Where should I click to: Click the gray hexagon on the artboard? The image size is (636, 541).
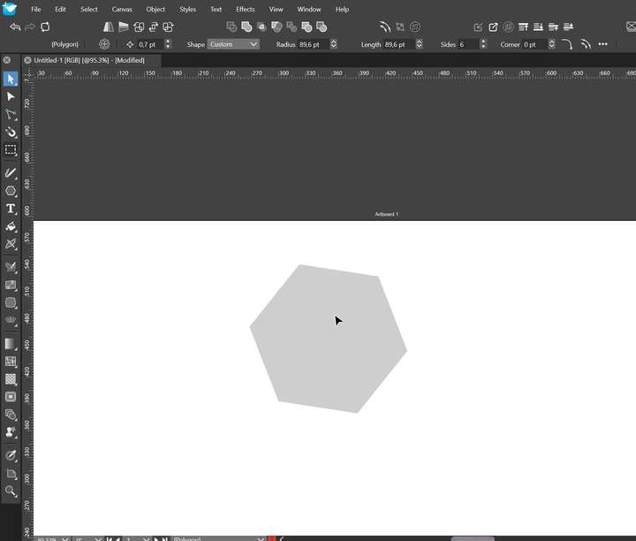coord(328,339)
